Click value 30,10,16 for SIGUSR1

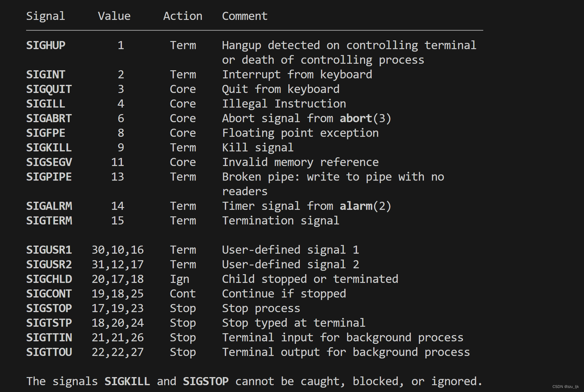click(x=118, y=250)
